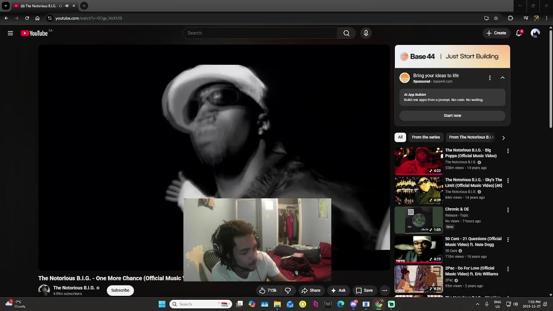Open options for 21 Questions video
The width and height of the screenshot is (553, 311).
coord(508,239)
